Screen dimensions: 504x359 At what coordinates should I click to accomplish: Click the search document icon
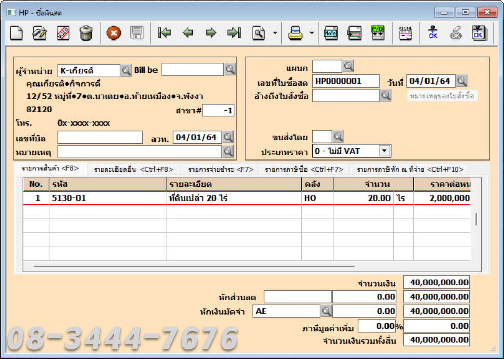[x=259, y=33]
